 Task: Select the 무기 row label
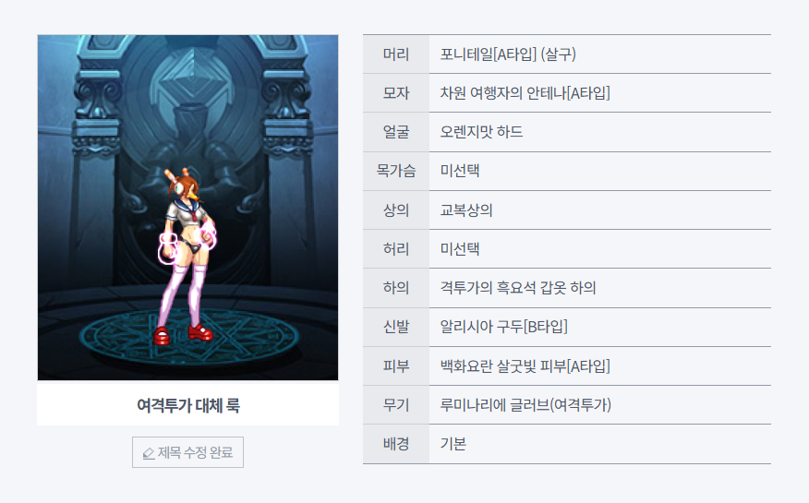click(396, 405)
